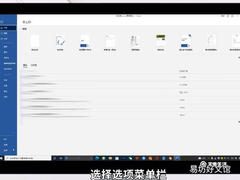This screenshot has height=180, width=240.
Task: Open the 导出 export page
Action: pyautogui.click(x=6, y=92)
